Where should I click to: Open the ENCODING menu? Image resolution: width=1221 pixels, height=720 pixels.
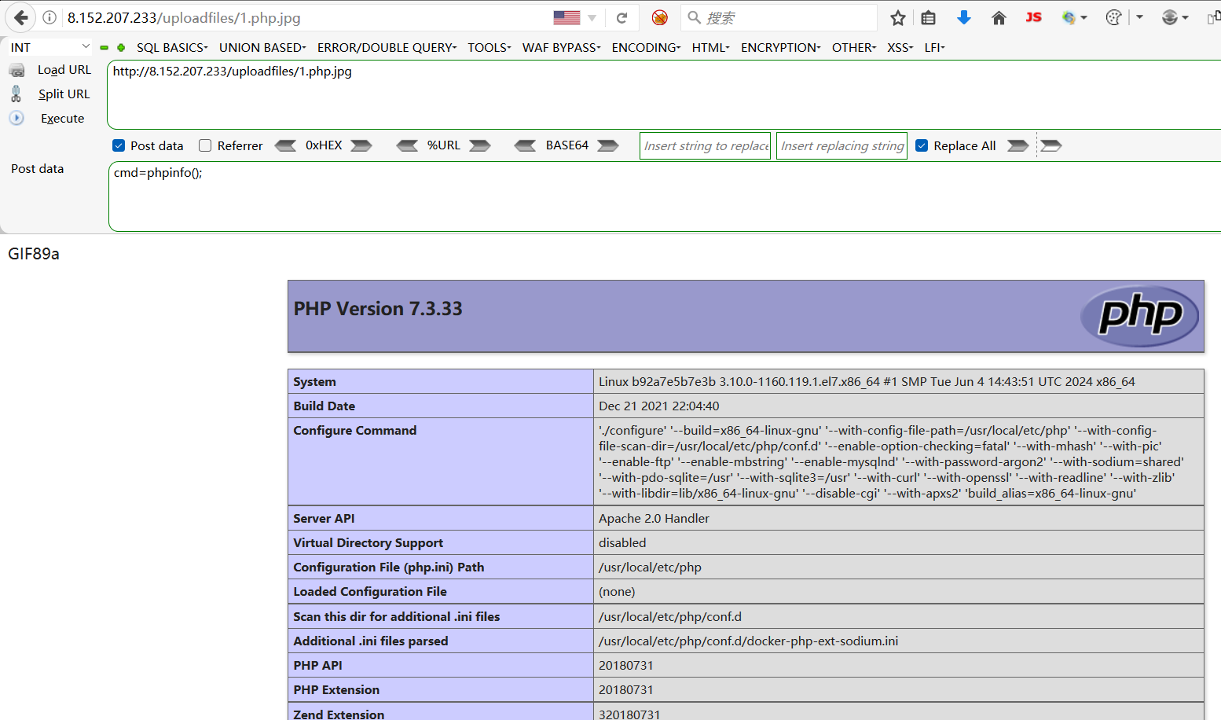tap(646, 47)
